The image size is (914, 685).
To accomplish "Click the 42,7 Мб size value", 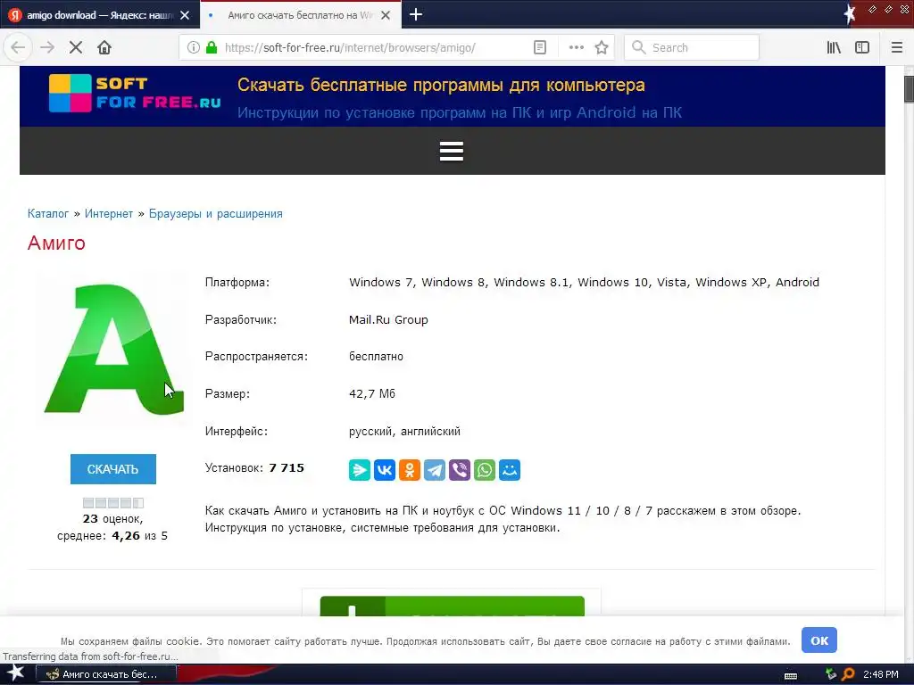I will 372,393.
